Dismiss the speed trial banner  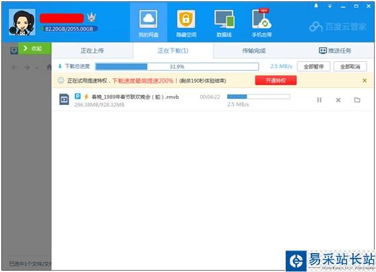click(x=365, y=81)
